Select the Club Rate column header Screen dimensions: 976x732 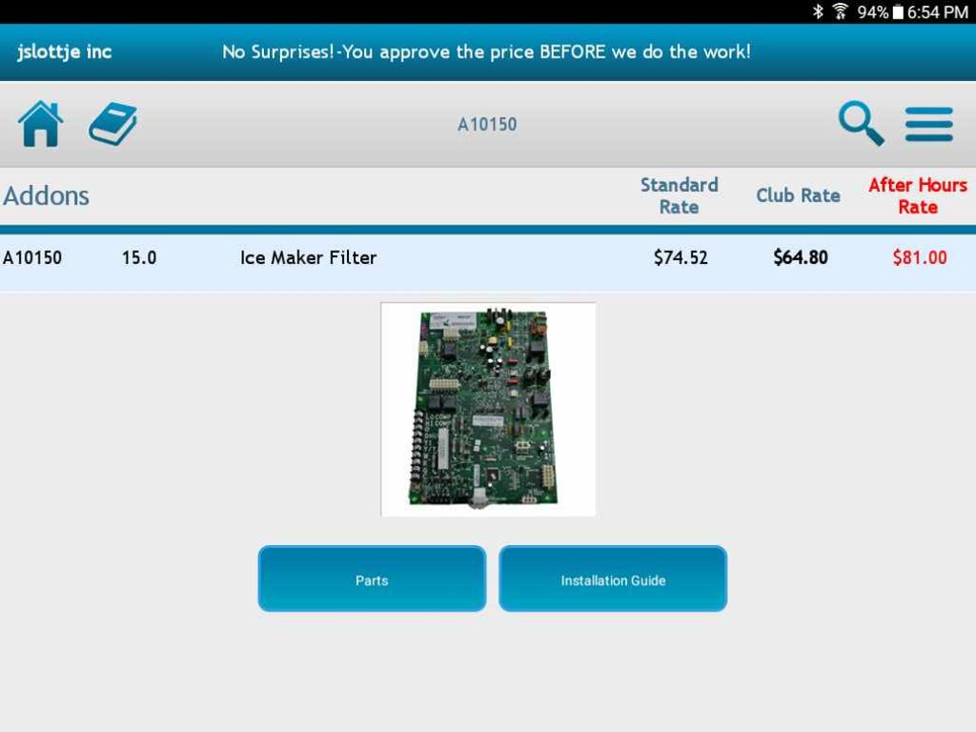pyautogui.click(x=798, y=195)
